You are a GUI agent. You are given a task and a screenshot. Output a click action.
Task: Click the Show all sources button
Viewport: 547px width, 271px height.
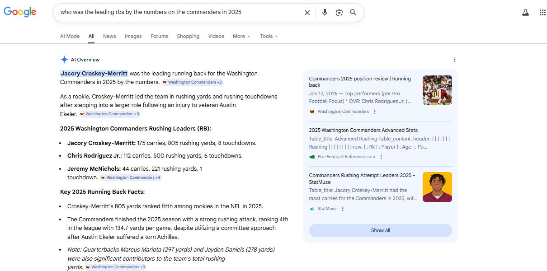tap(380, 230)
